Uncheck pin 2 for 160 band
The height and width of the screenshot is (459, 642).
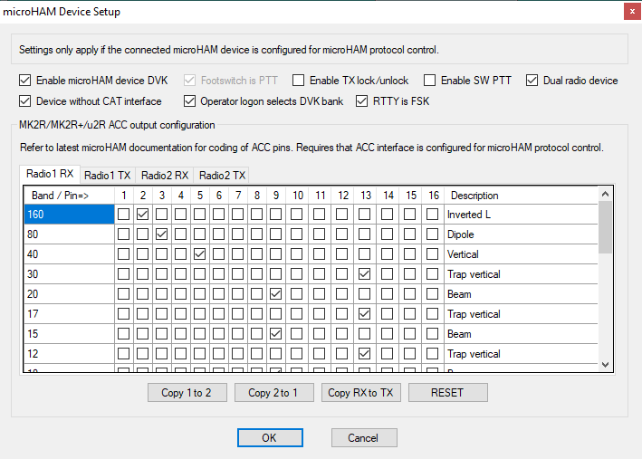click(142, 215)
